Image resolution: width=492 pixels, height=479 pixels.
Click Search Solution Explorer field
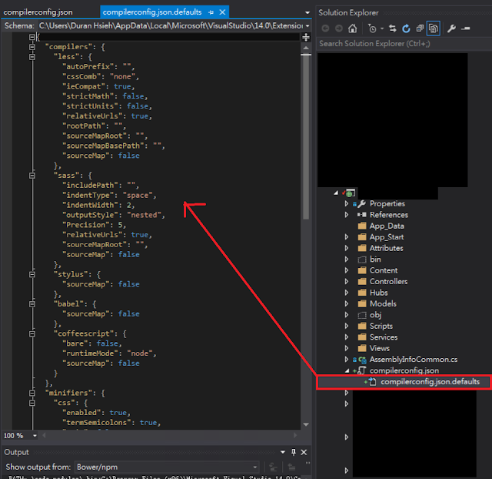pos(404,43)
